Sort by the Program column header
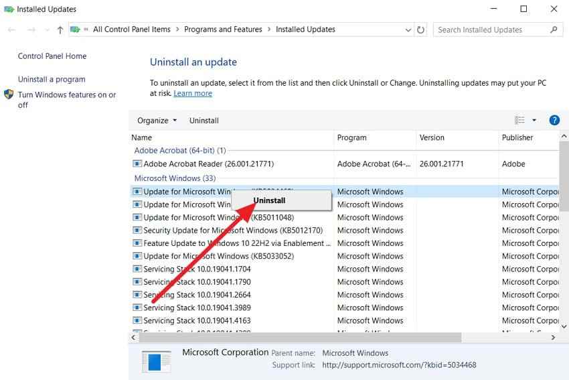Image resolution: width=569 pixels, height=380 pixels. pos(351,137)
